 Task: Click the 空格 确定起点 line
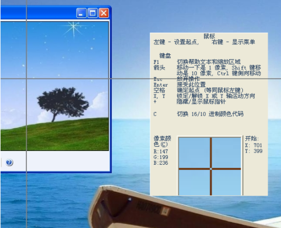tap(198, 90)
